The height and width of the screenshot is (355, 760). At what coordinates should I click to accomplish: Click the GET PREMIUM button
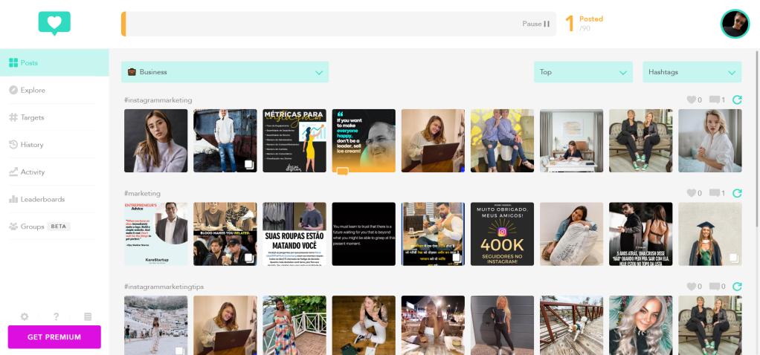click(x=54, y=336)
